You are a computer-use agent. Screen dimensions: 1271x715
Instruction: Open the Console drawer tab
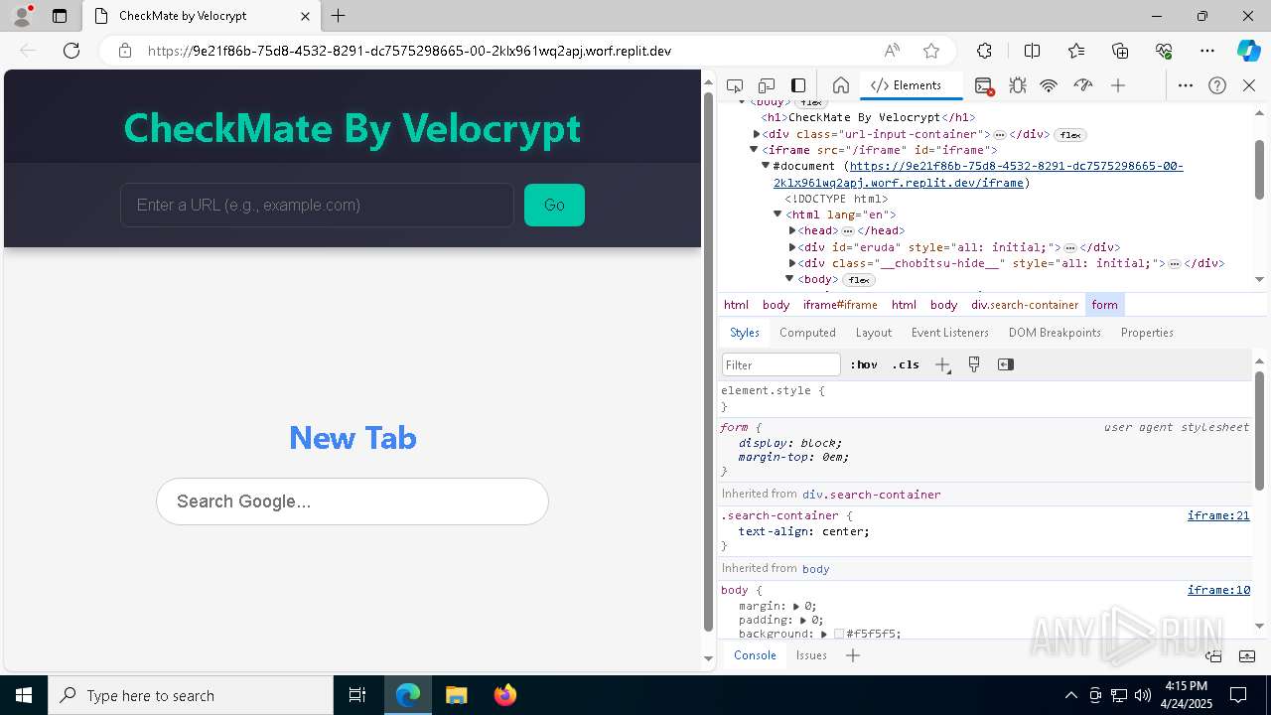pyautogui.click(x=755, y=655)
